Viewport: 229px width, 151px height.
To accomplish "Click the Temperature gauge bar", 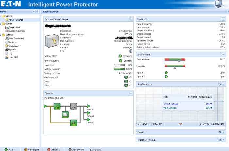I will click(175, 59).
